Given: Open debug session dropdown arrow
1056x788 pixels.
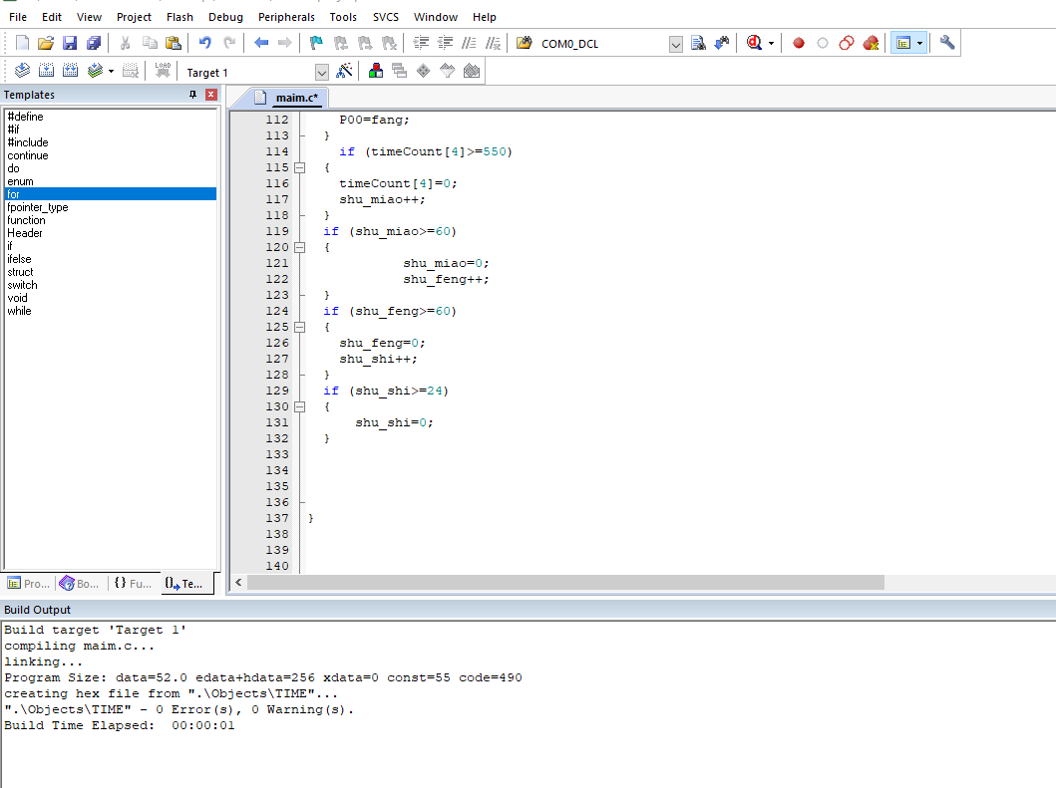Looking at the screenshot, I should (x=771, y=43).
